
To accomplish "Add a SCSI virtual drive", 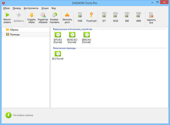I will 115,15.
